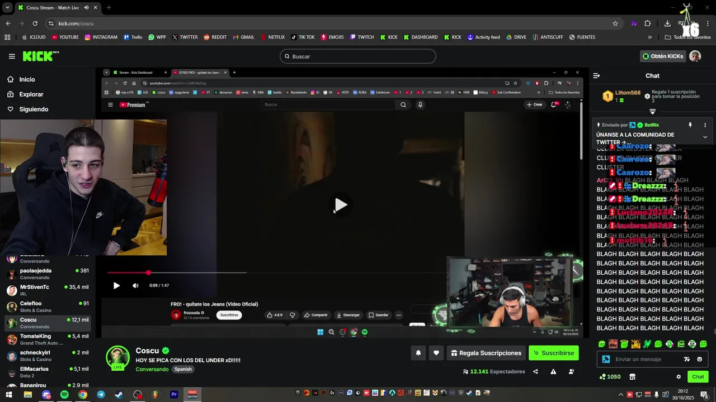Open Spotify from the taskbar
This screenshot has height=402, width=716.
click(64, 395)
